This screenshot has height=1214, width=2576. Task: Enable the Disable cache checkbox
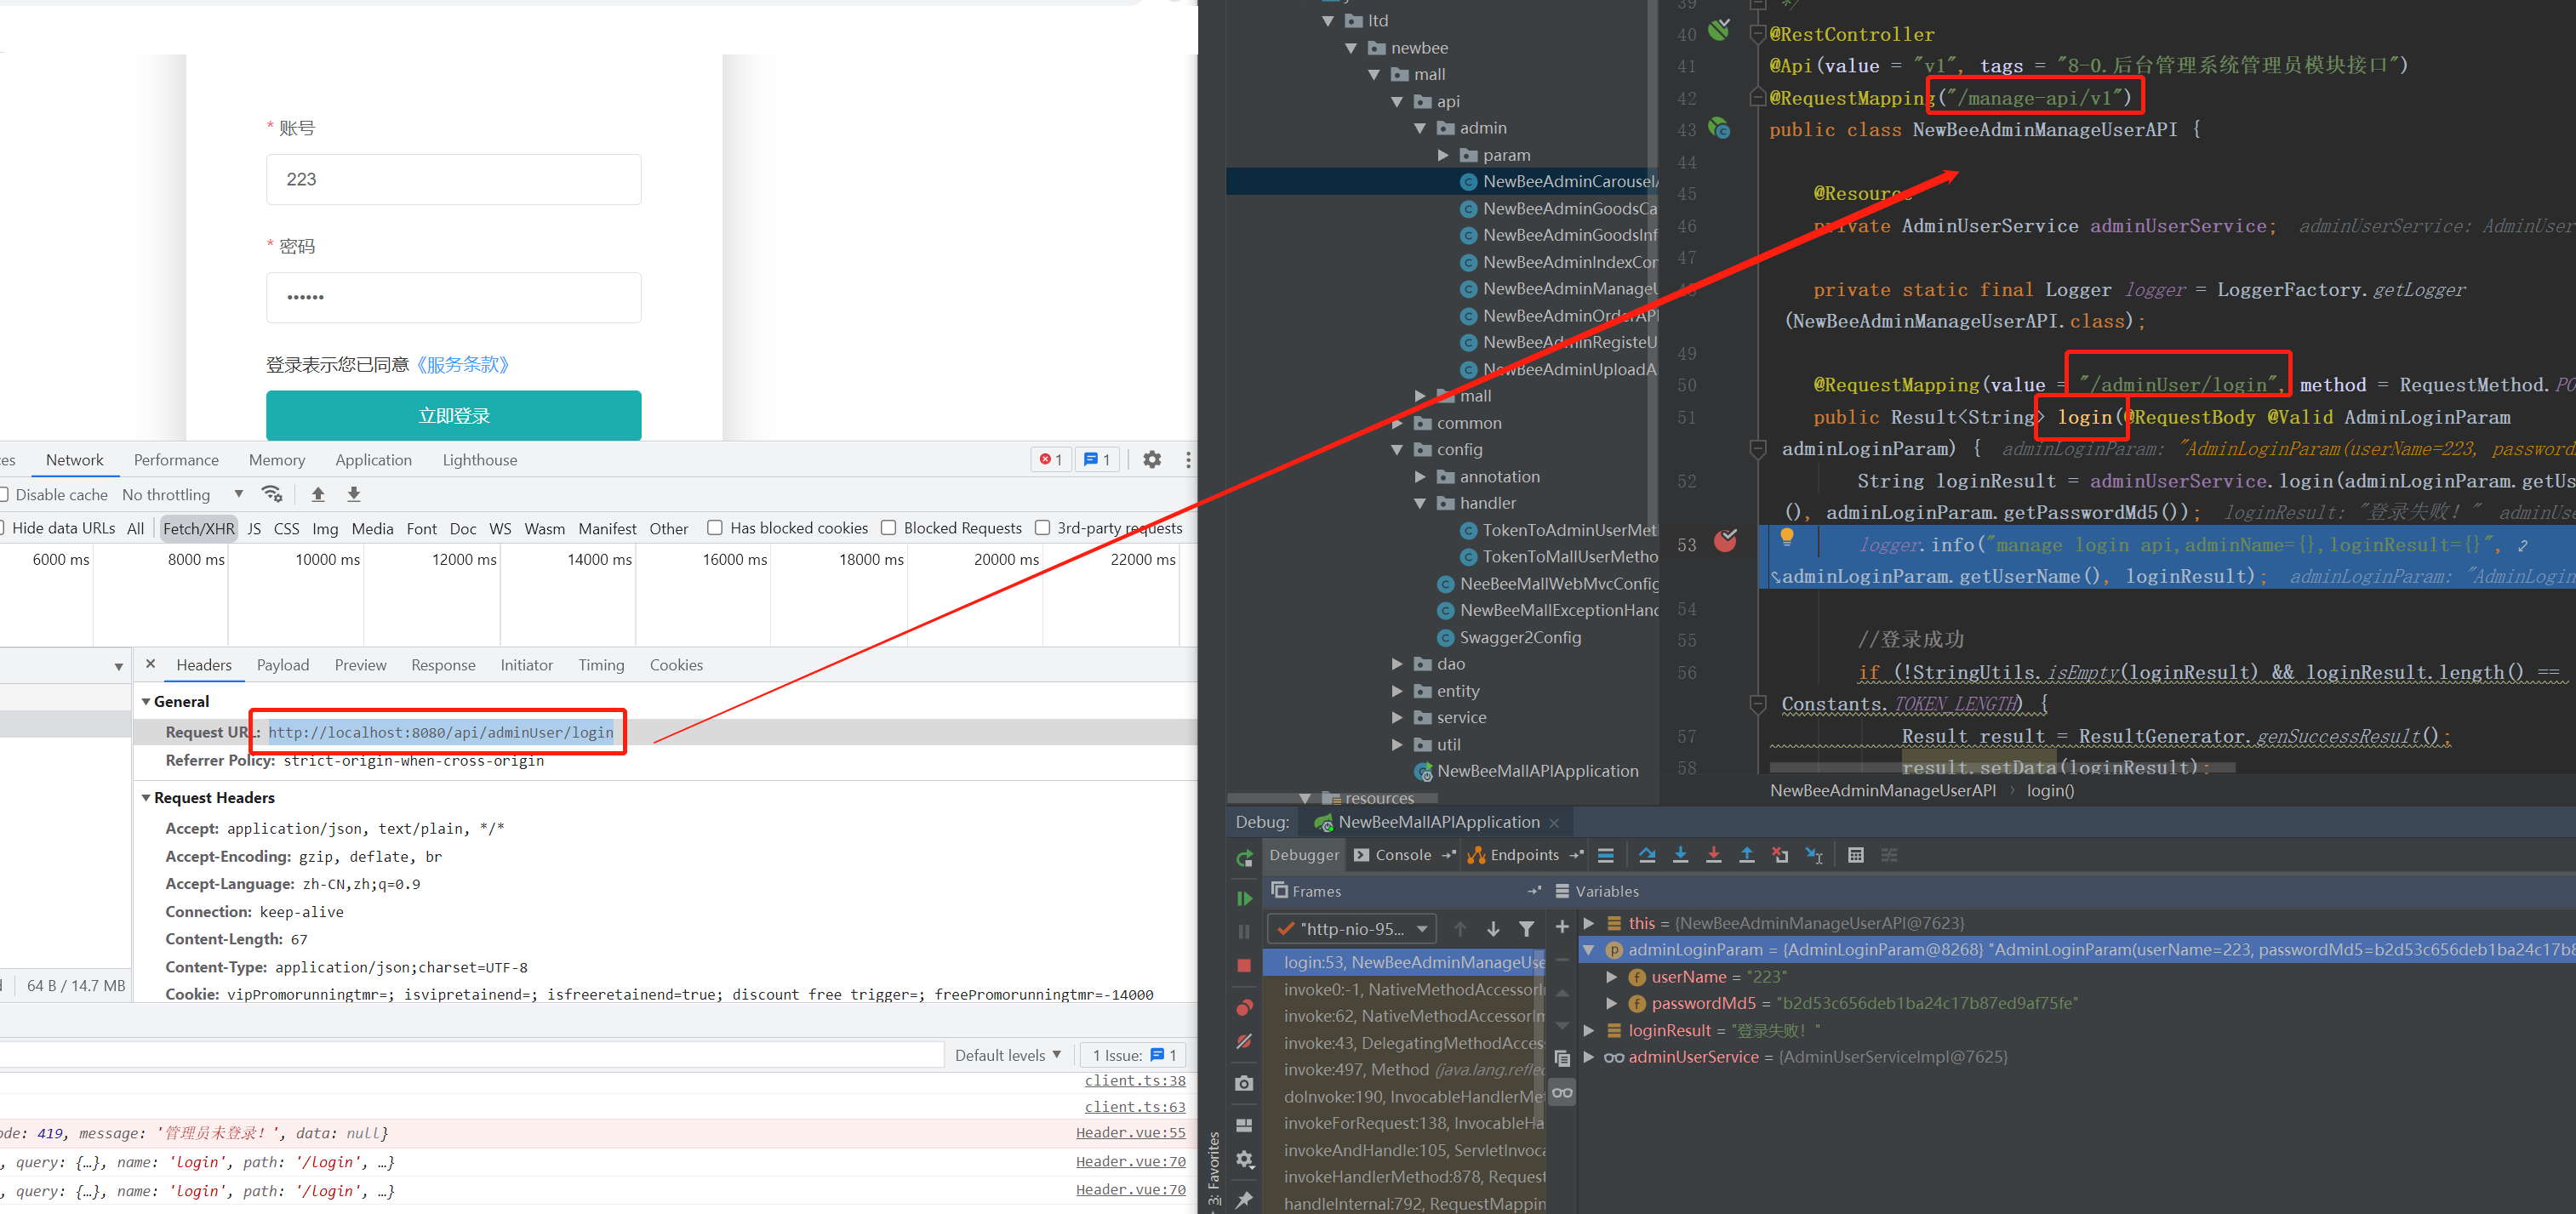click(4, 494)
